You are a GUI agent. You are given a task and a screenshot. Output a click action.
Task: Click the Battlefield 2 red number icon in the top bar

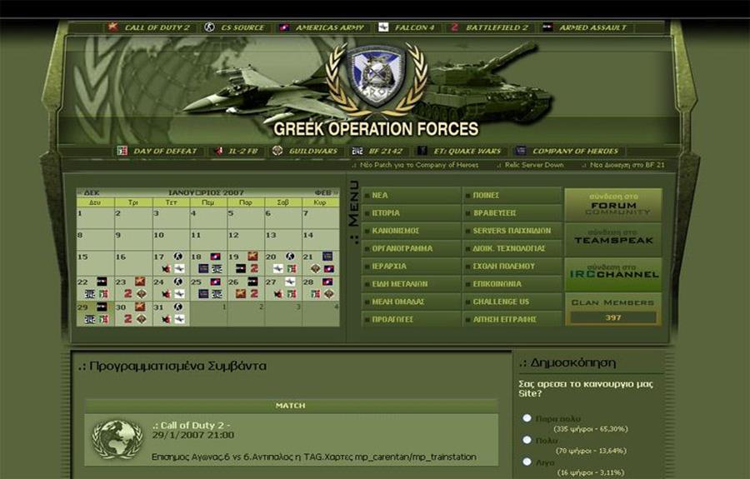(x=454, y=27)
